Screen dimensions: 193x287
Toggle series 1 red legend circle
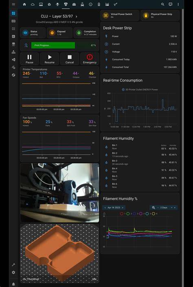pos(122,214)
